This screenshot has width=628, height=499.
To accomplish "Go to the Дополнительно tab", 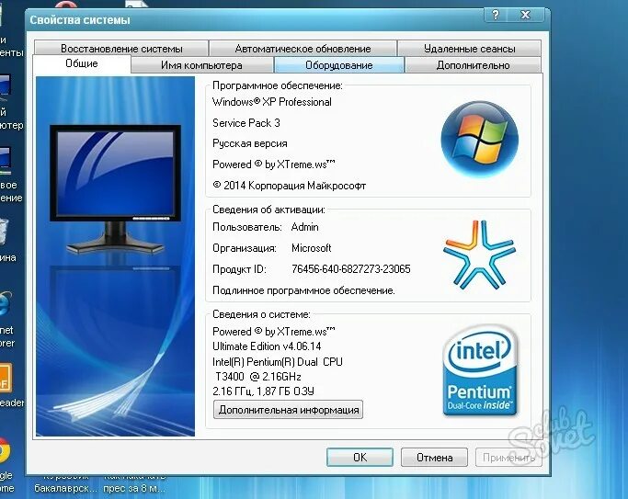I will click(x=473, y=65).
